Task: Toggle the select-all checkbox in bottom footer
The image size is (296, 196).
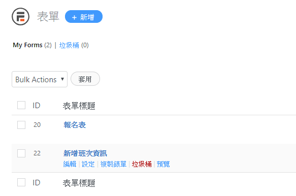Action: tap(21, 182)
